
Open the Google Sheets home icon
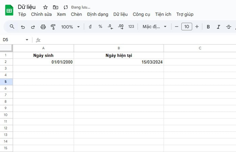(9, 11)
